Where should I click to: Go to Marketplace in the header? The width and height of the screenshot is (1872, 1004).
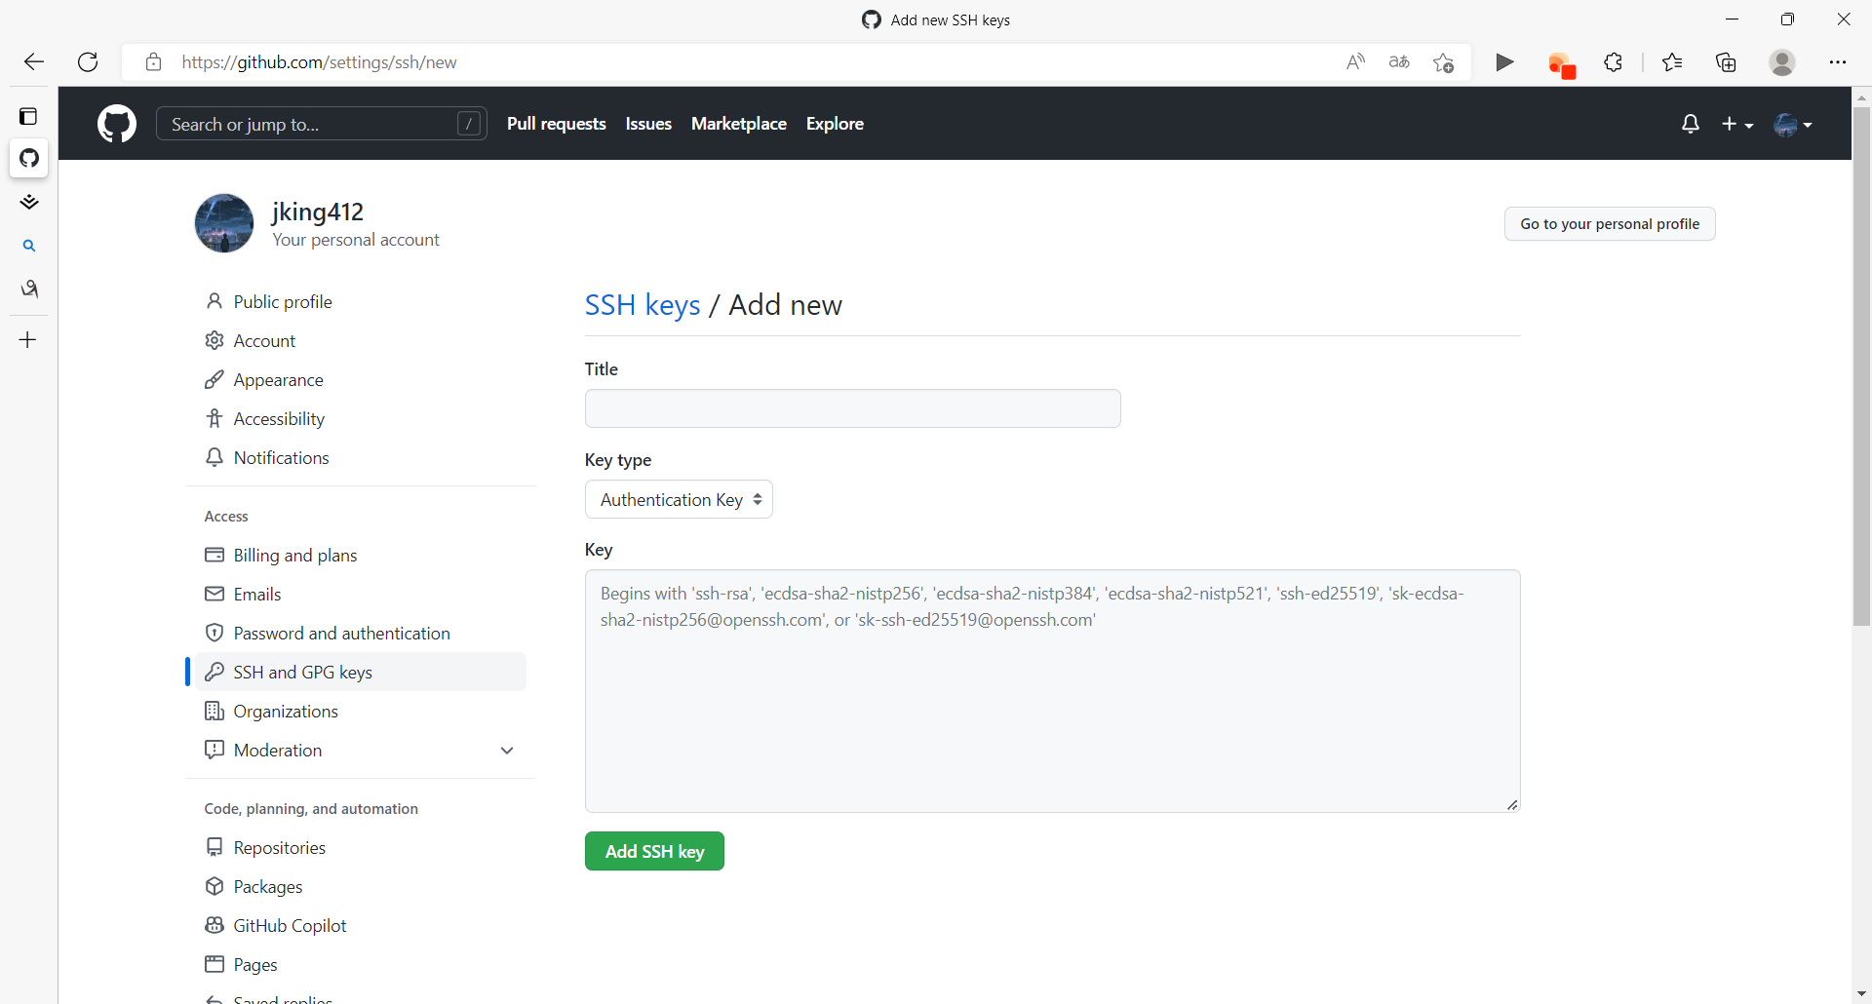739,124
